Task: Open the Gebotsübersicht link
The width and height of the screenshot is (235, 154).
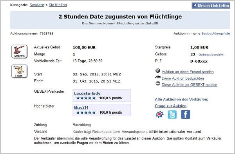Action: 211,55
